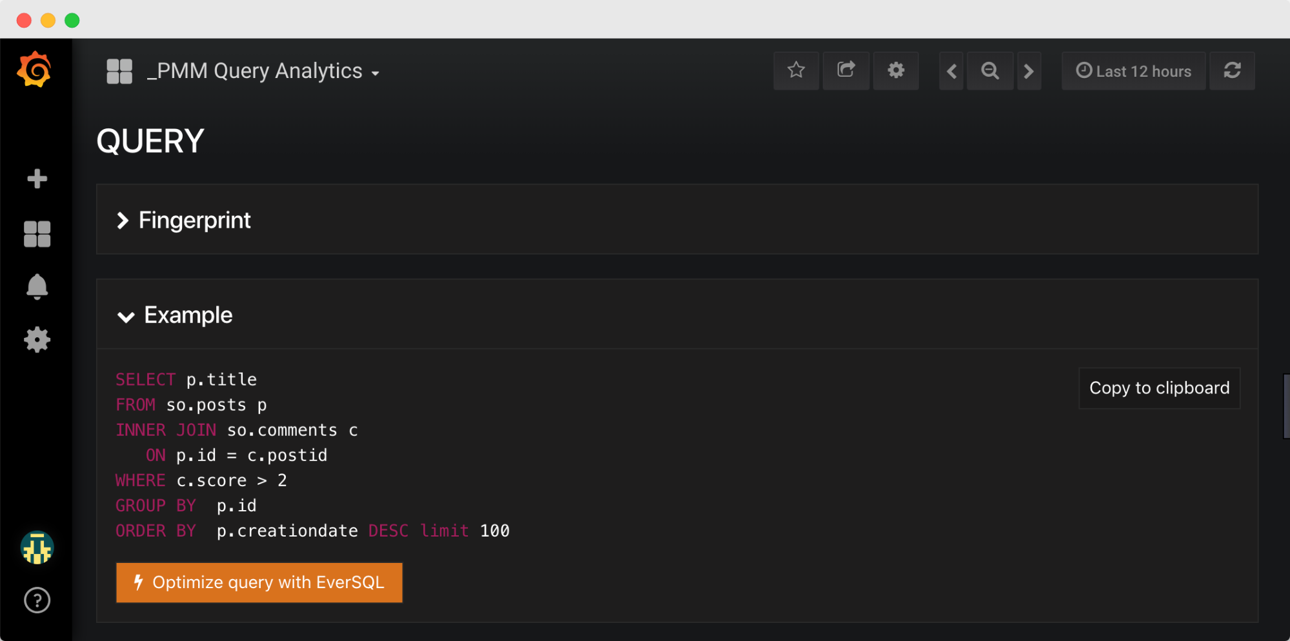Image resolution: width=1290 pixels, height=641 pixels.
Task: Refresh the dashboard
Action: coord(1232,71)
